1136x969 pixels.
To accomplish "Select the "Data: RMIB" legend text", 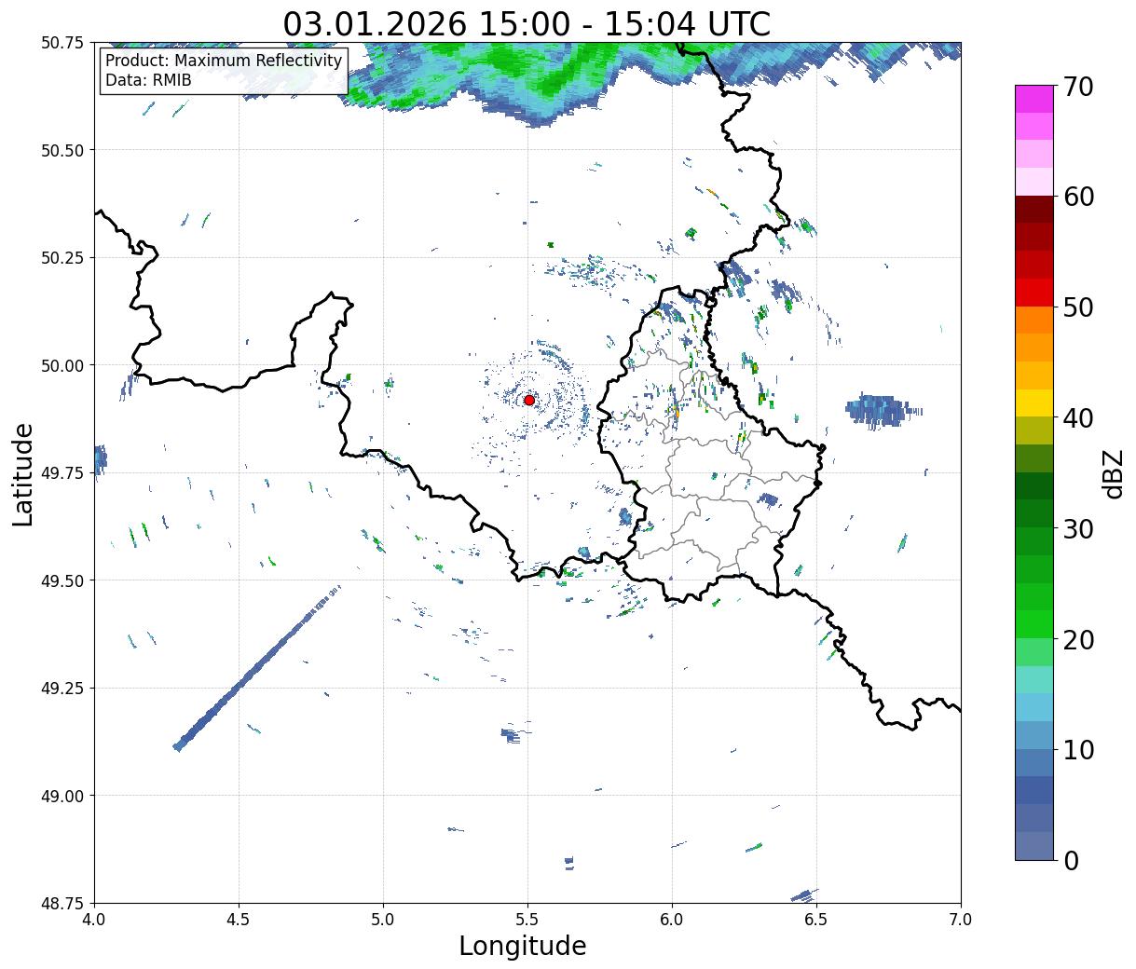I will pos(148,80).
